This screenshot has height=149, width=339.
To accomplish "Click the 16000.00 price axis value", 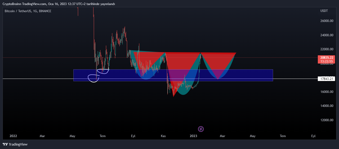I will pos(327,92).
